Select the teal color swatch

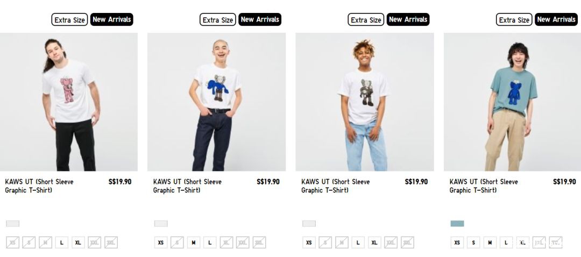point(457,223)
